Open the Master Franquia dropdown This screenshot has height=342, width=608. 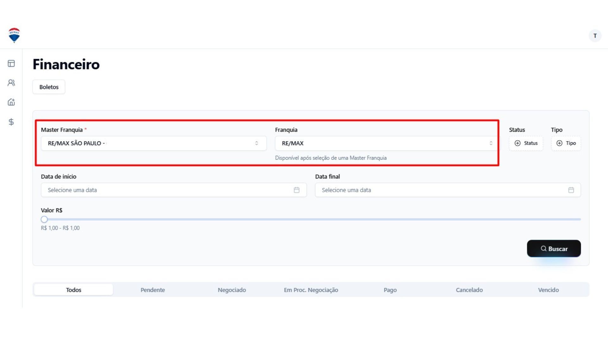(154, 143)
